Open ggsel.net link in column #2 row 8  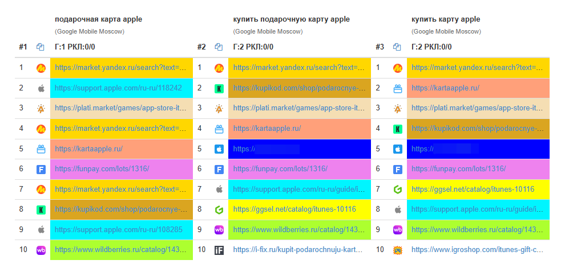click(294, 209)
